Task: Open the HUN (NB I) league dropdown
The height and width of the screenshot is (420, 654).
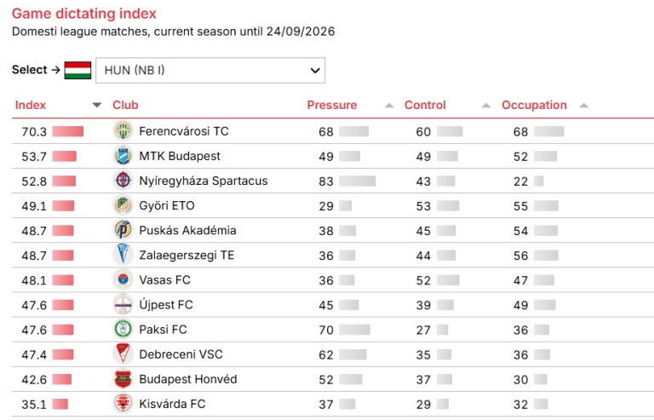Action: pos(210,70)
